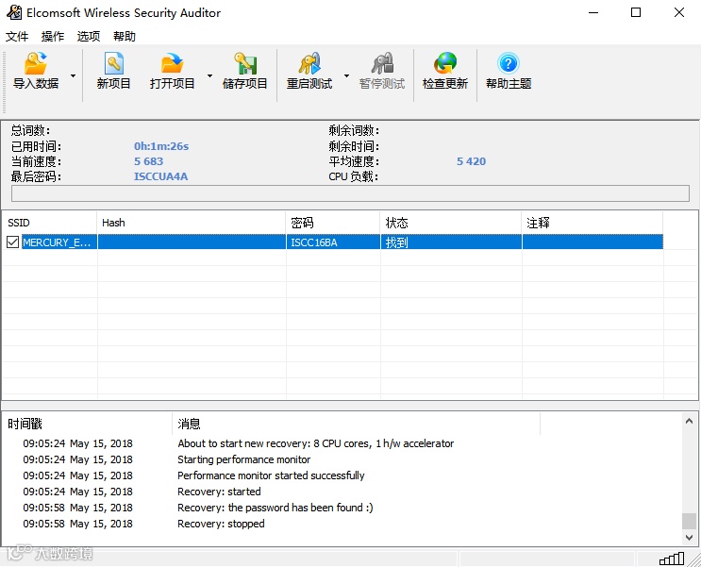Select log entry 'Starting performance monitor'

pos(243,459)
